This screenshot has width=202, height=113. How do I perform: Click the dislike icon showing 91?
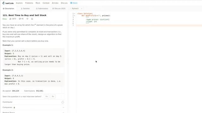coord(21,19)
